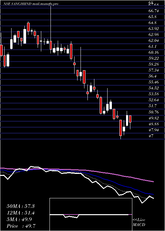Click the 47 price axis label
The height and width of the screenshot is (231, 165).
pyautogui.click(x=151, y=136)
